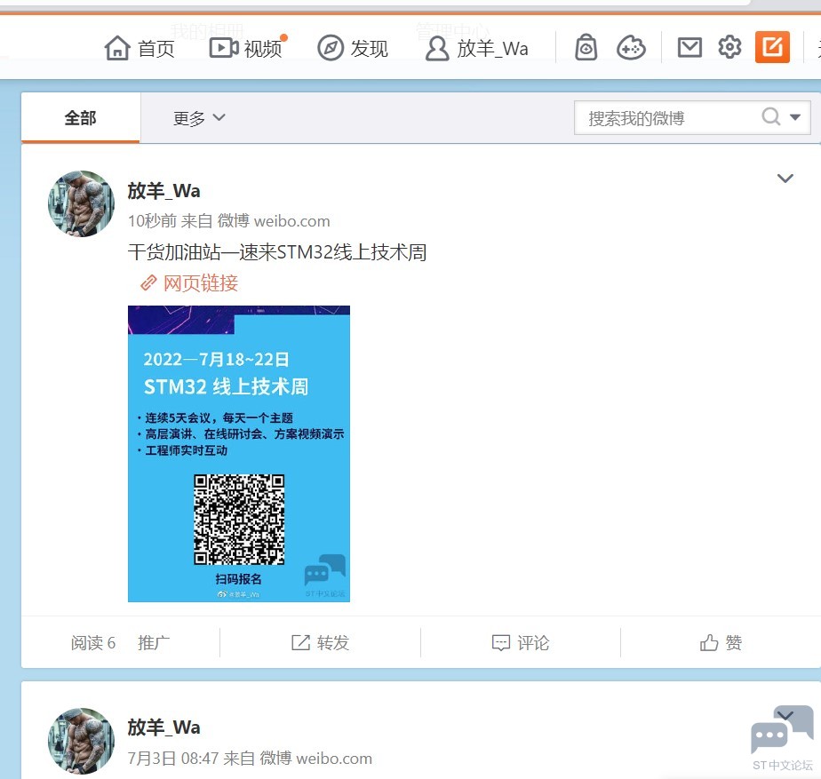The width and height of the screenshot is (821, 779).
Task: Open 放羊_Wa username on first post
Action: pos(163,191)
